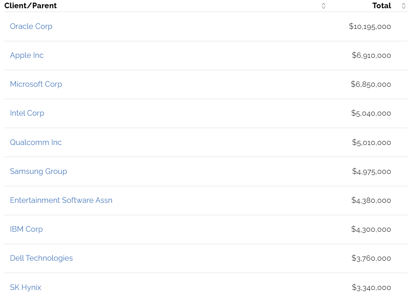Click the Client/Parent column header
The height and width of the screenshot is (296, 411).
[30, 6]
